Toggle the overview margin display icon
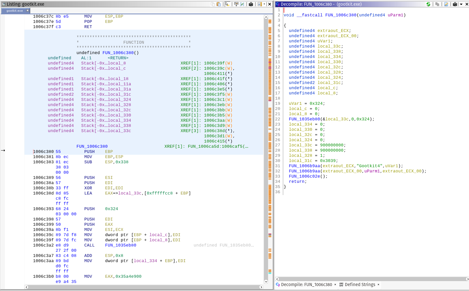The height and width of the screenshot is (291, 469). [x=259, y=4]
